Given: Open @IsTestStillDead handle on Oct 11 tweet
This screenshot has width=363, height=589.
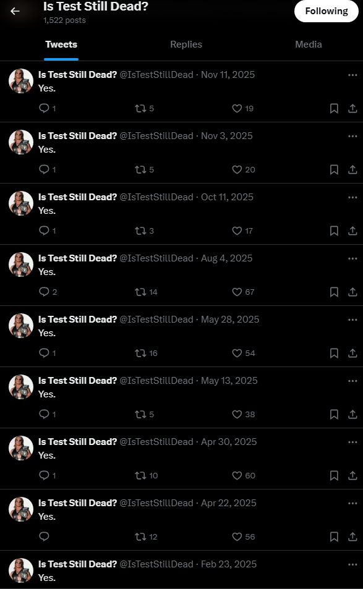Looking at the screenshot, I should 156,197.
